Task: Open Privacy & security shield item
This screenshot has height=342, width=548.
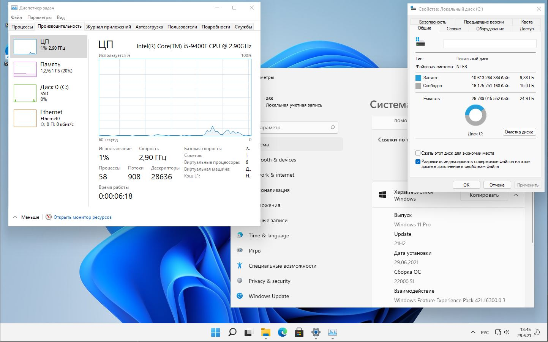Action: click(240, 281)
